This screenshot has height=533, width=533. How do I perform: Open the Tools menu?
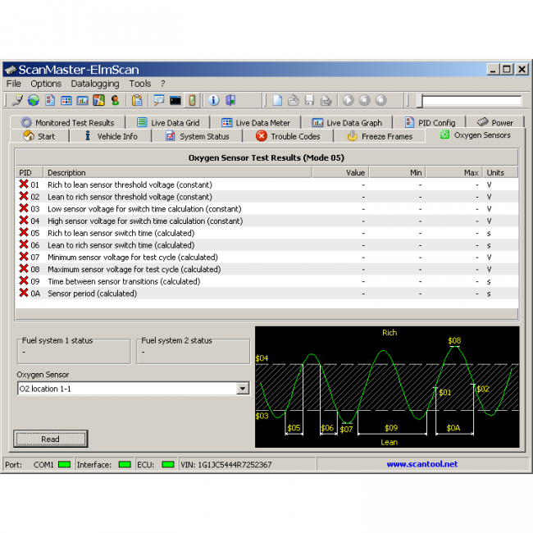point(139,84)
